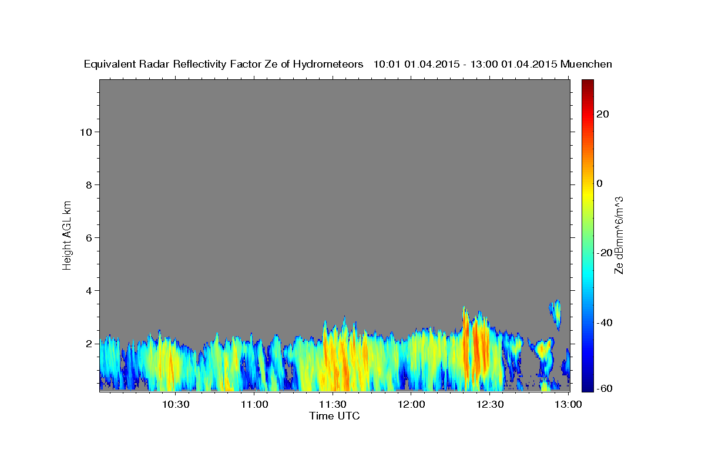Click the 10:30 time tick label
The height and width of the screenshot is (470, 705).
tap(176, 404)
